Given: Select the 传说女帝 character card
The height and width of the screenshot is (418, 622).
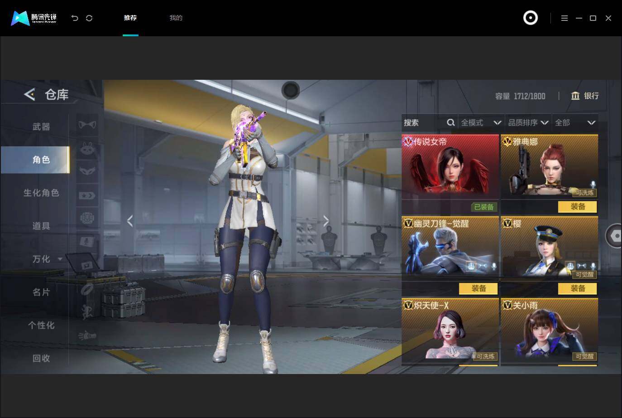Looking at the screenshot, I should 450,166.
